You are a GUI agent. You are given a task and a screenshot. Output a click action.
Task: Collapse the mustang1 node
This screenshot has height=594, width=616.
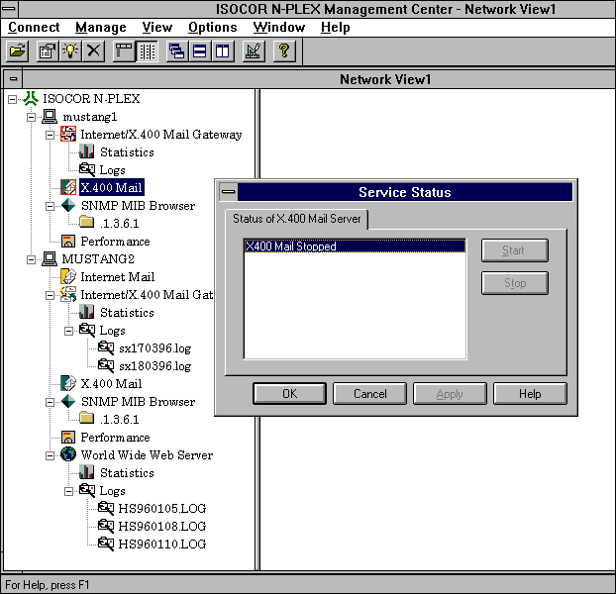pyautogui.click(x=31, y=117)
